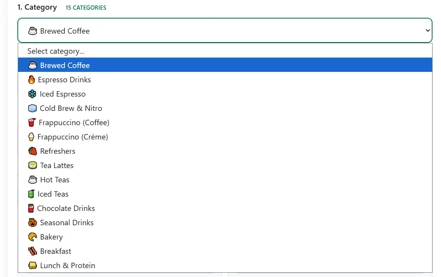Select the Hot Teas option

click(54, 180)
